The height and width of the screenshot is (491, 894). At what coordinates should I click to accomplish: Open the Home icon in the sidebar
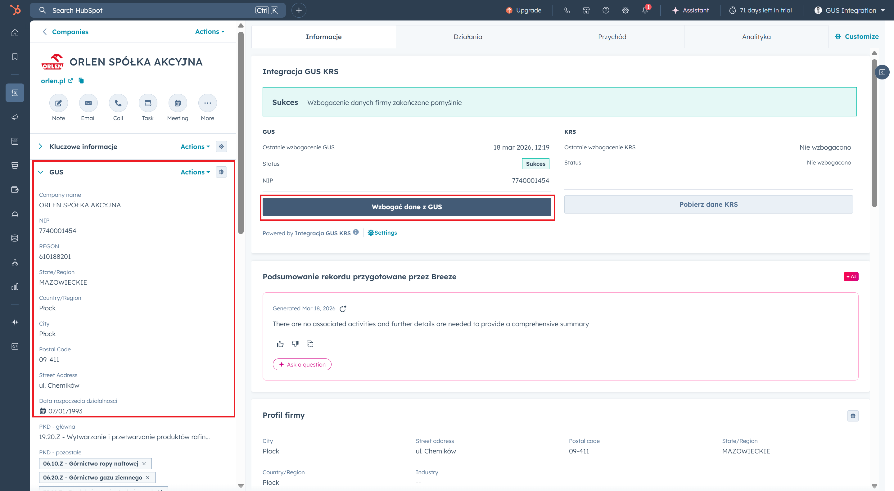tap(15, 33)
